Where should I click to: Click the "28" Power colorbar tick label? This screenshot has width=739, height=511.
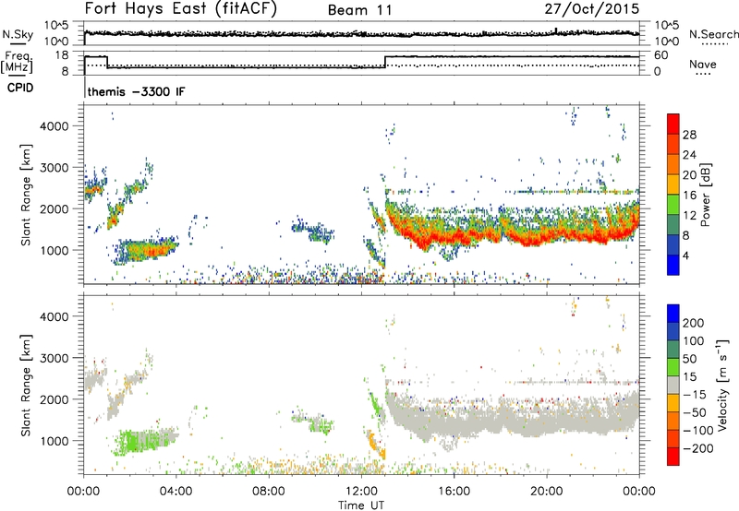689,135
